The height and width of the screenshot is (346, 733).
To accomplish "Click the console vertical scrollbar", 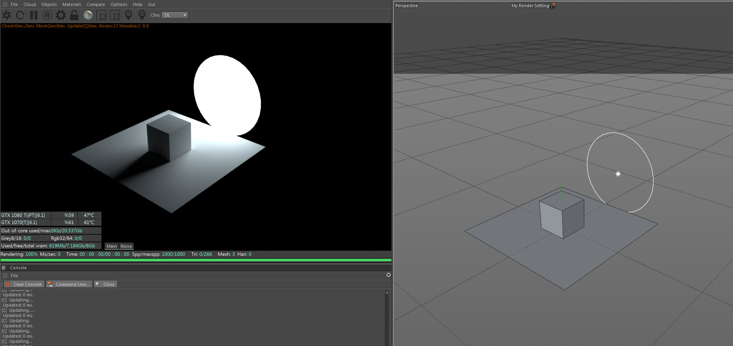I will point(387,317).
